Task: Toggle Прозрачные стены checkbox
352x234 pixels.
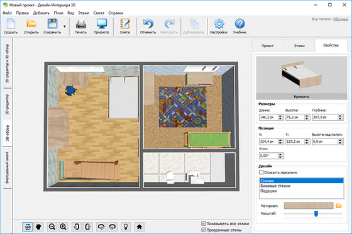Action: [204, 230]
